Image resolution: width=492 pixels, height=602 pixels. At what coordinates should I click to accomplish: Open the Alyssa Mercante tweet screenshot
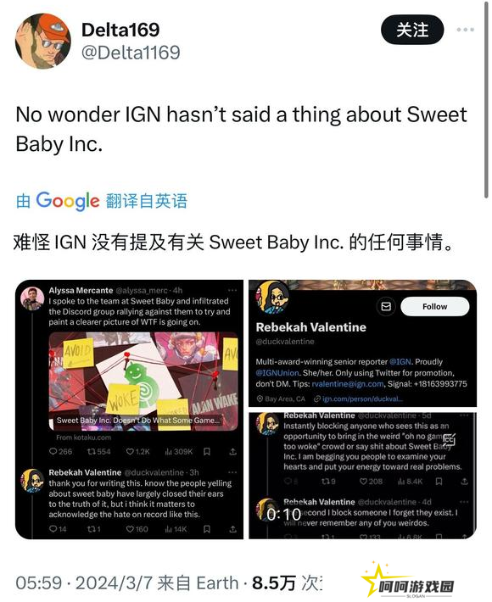click(x=129, y=410)
